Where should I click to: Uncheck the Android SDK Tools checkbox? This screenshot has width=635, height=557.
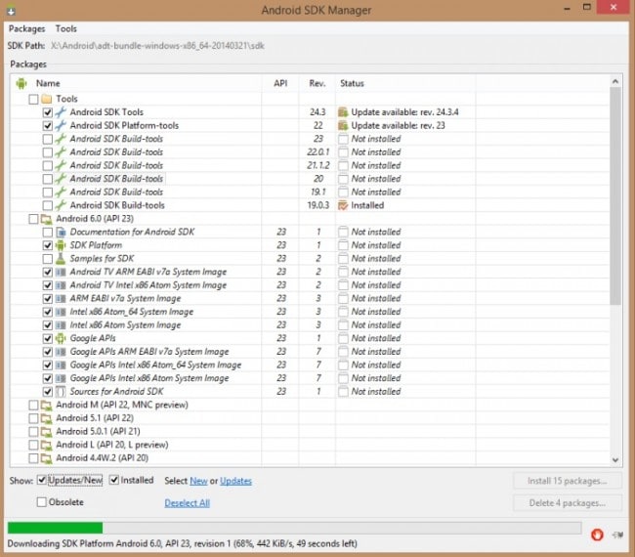point(48,112)
